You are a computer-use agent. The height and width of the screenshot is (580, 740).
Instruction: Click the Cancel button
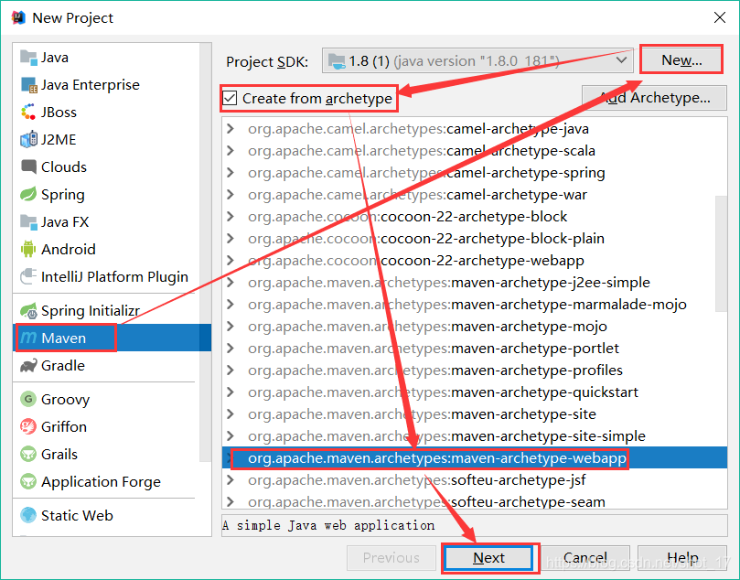pyautogui.click(x=585, y=558)
